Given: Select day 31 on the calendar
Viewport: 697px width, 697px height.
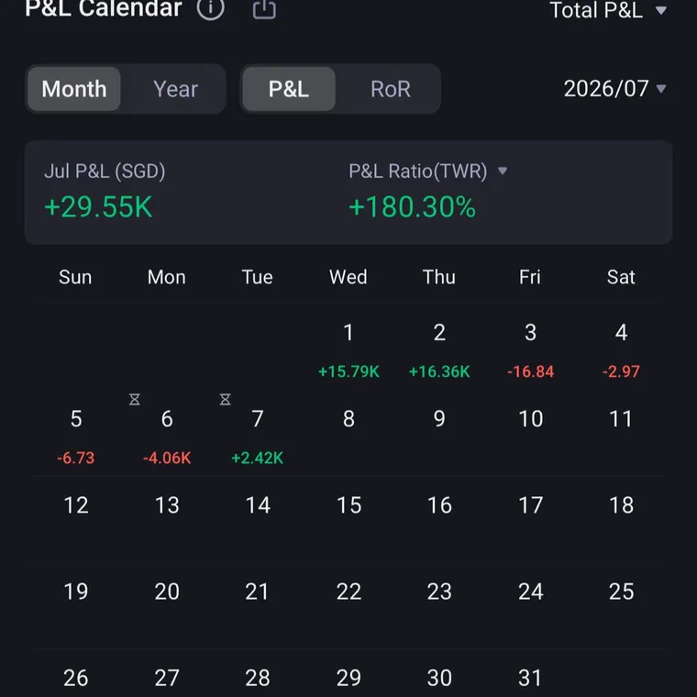Looking at the screenshot, I should [x=530, y=678].
